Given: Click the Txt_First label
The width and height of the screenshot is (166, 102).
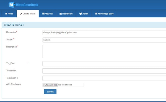Looking at the screenshot, I should click(11, 63).
